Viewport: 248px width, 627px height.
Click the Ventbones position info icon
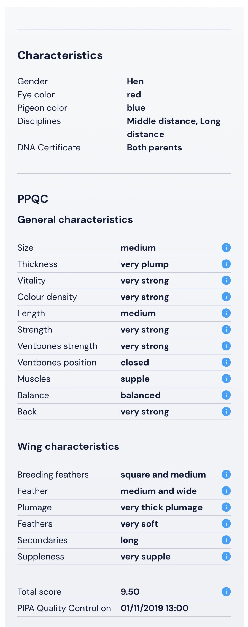pos(226,362)
